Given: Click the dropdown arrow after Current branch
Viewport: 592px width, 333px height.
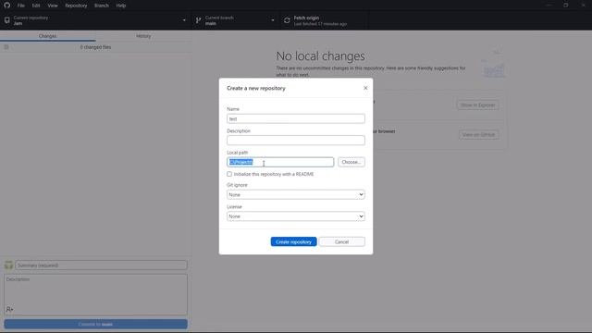Looking at the screenshot, I should coord(273,20).
